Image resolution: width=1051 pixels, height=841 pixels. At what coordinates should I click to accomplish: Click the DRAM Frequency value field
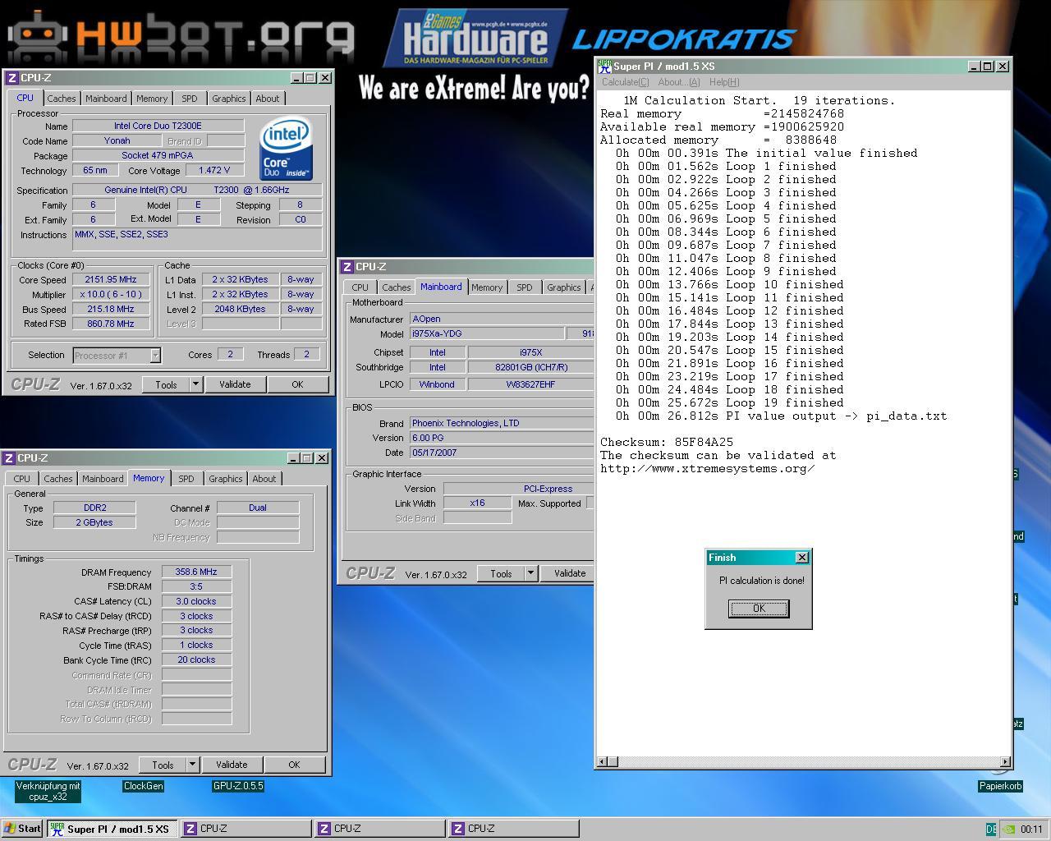(197, 572)
